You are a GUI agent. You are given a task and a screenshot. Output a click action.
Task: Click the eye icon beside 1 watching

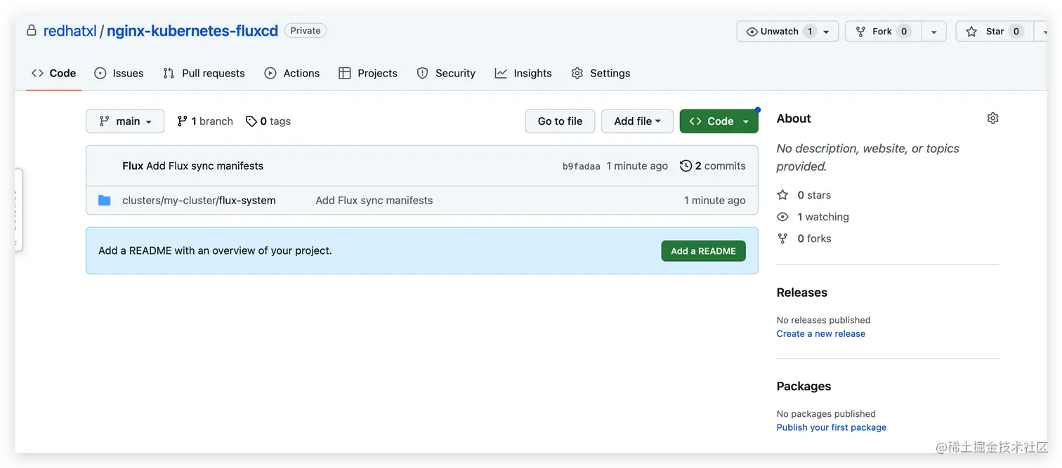click(x=782, y=217)
